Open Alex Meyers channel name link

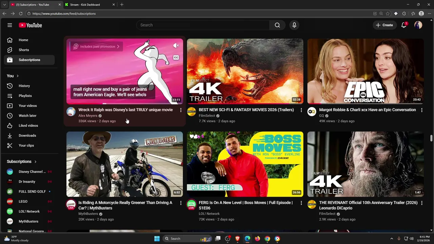point(88,116)
